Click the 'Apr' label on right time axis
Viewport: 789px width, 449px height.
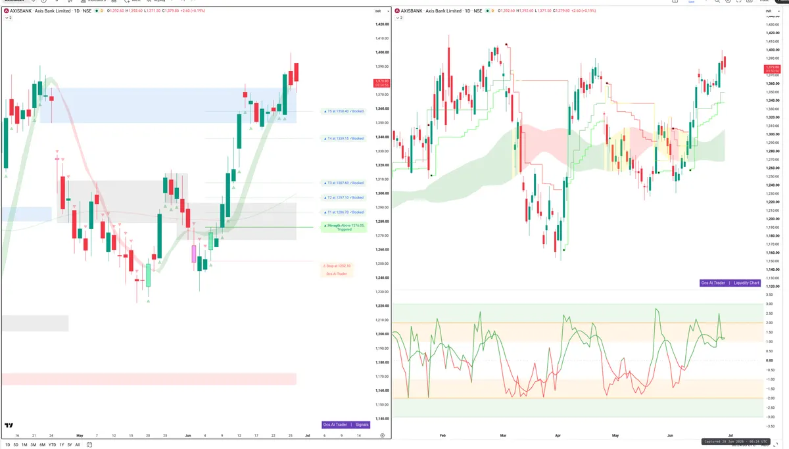tap(558, 435)
